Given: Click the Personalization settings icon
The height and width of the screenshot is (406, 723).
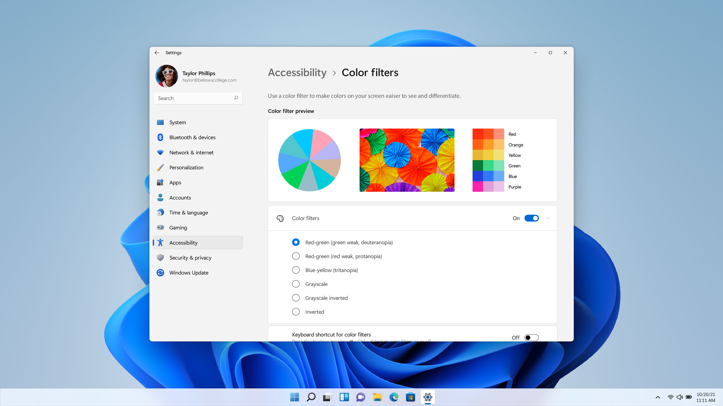Looking at the screenshot, I should coord(160,167).
